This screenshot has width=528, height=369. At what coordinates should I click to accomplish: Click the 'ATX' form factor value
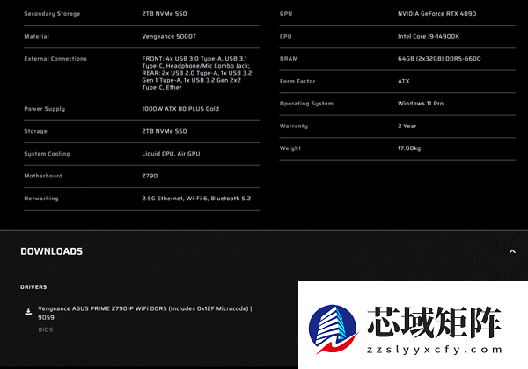[403, 81]
